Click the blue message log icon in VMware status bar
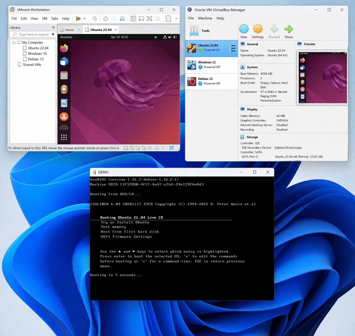The image size is (355, 336). pyautogui.click(x=172, y=148)
